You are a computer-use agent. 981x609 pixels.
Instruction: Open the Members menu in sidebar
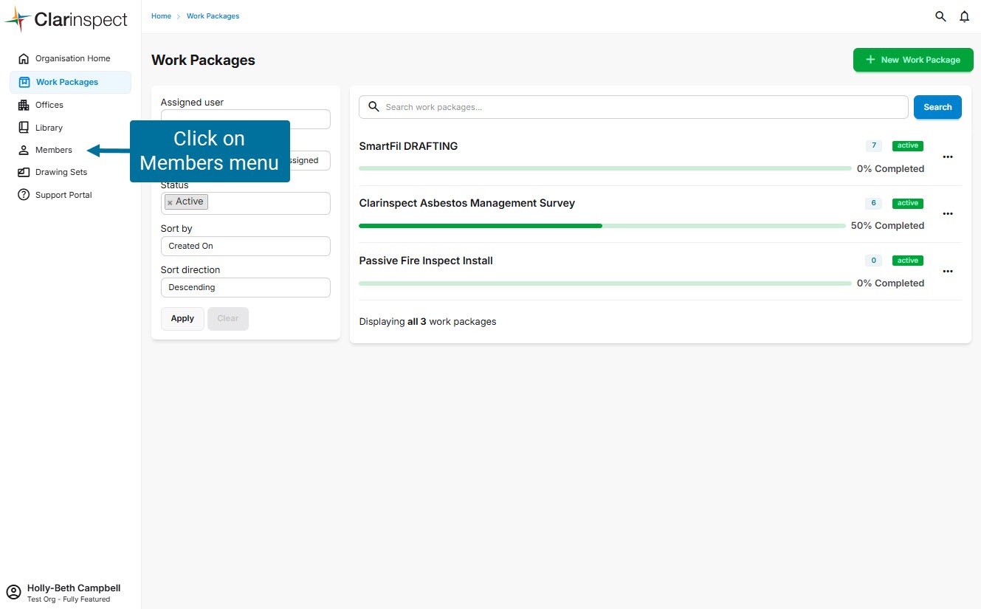[x=54, y=150]
